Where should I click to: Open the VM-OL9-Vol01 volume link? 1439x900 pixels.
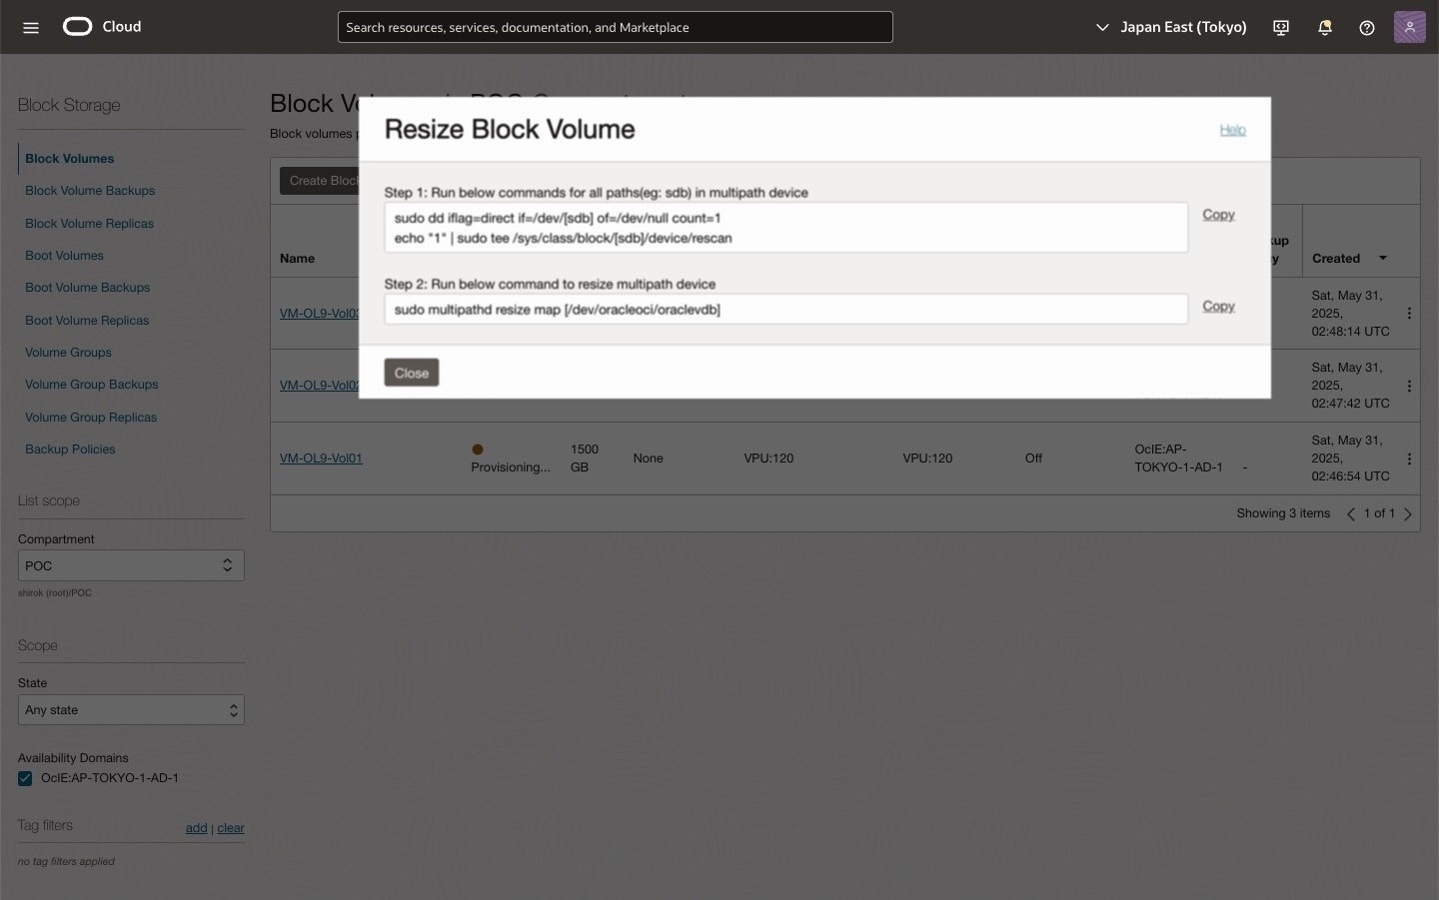321,458
